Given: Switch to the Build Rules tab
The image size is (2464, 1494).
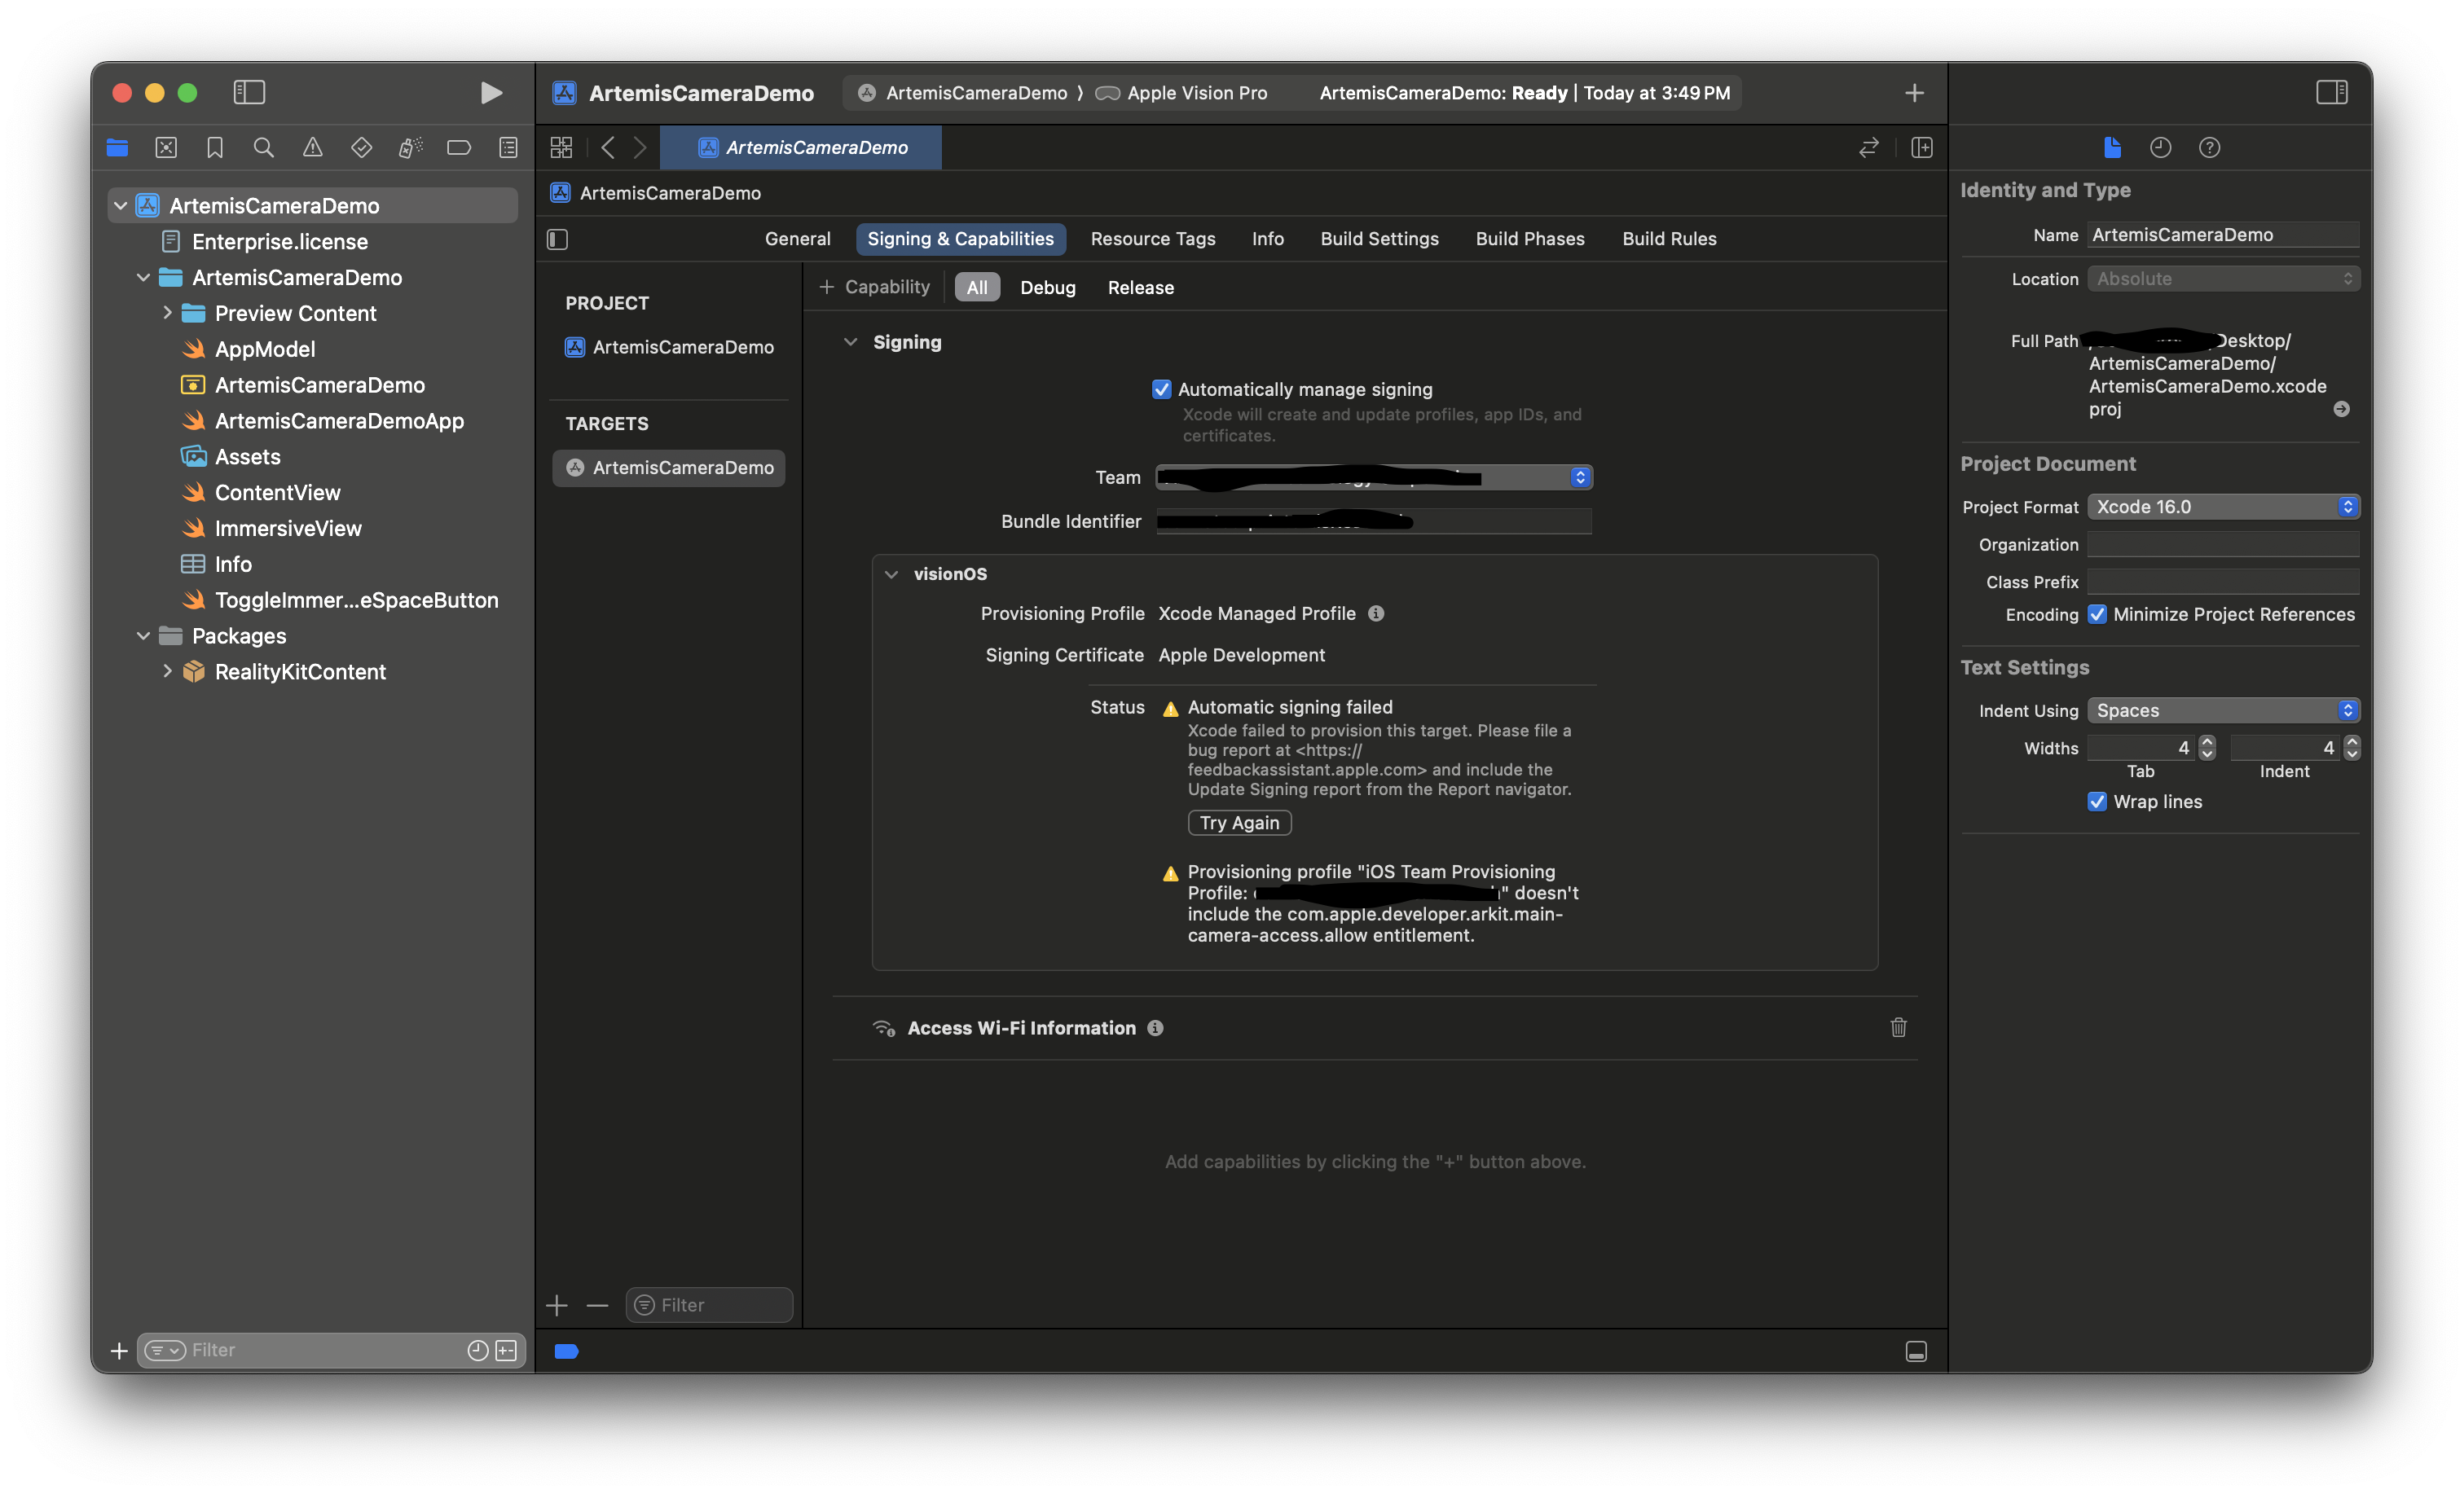Looking at the screenshot, I should click(1669, 239).
